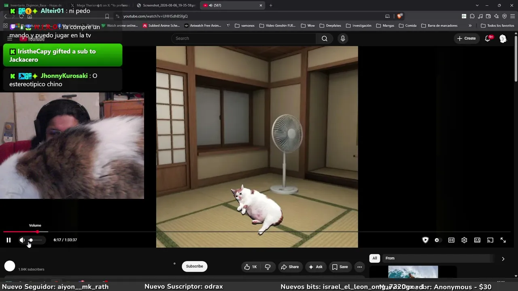Open the tab search dropdown arrow
Screen dimensions: 518x291
coord(477,5)
